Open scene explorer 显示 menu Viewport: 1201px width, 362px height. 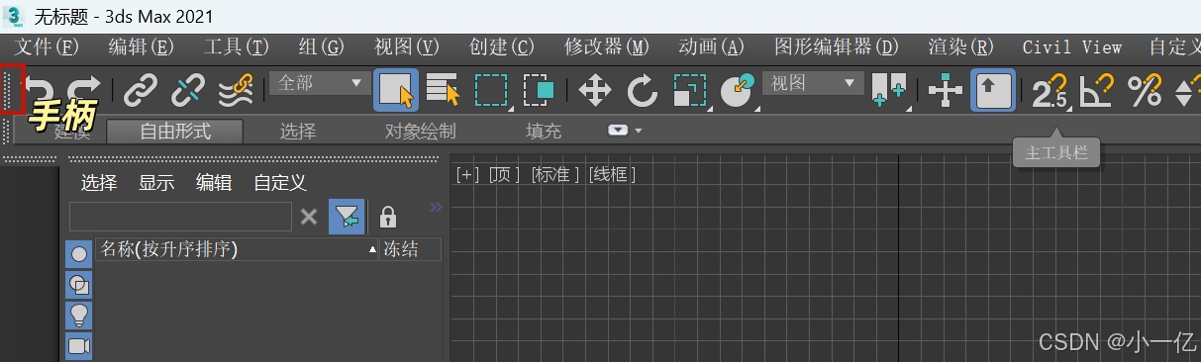[x=156, y=183]
